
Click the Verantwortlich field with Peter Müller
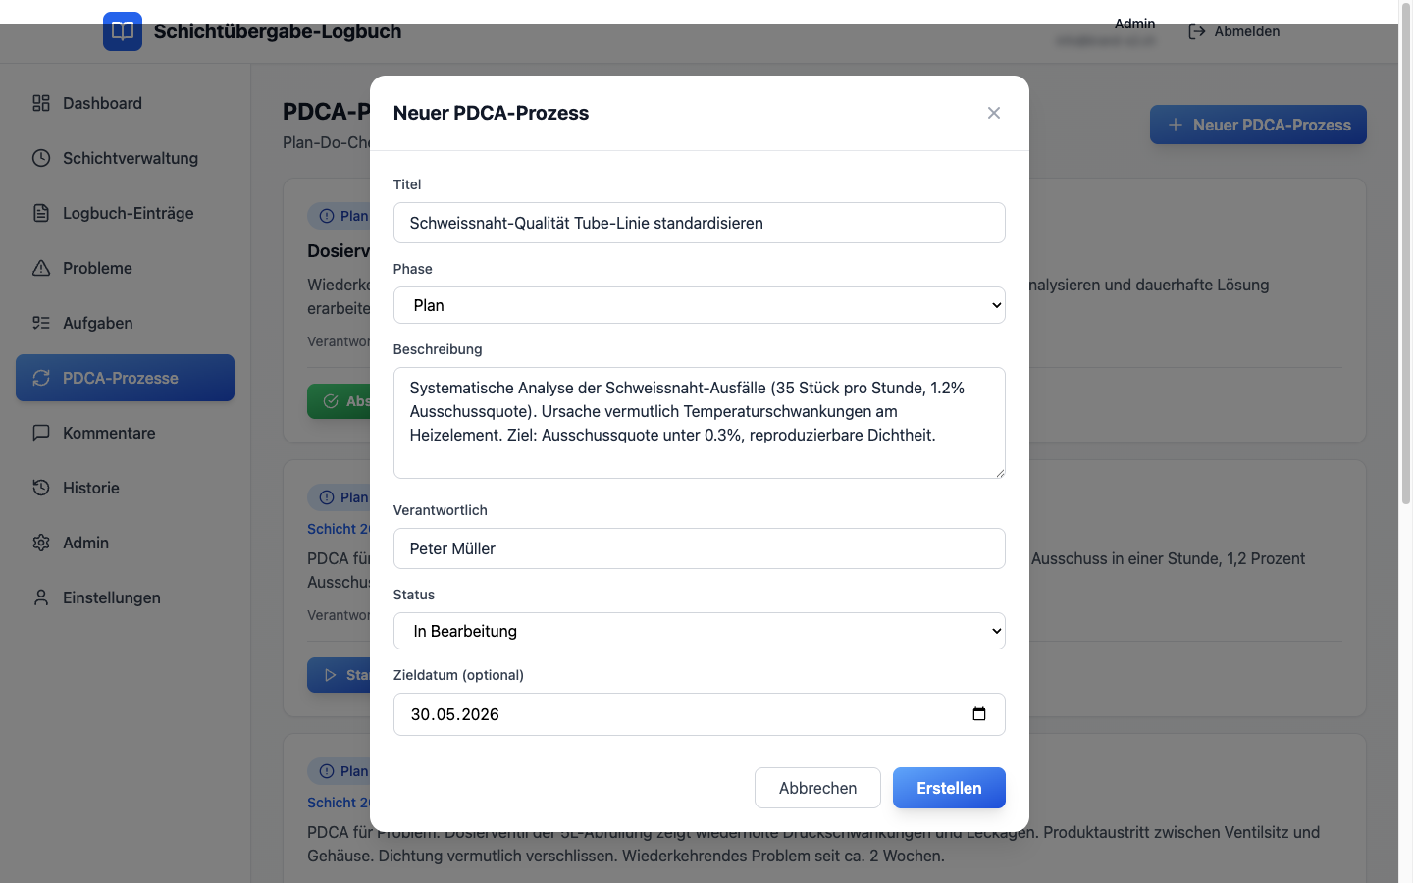point(699,548)
